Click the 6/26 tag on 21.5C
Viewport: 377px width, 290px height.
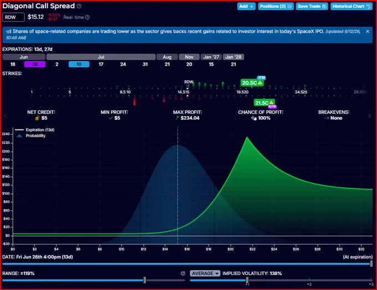pyautogui.click(x=272, y=107)
